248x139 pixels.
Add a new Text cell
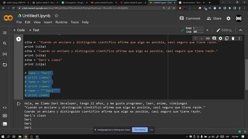point(34,30)
